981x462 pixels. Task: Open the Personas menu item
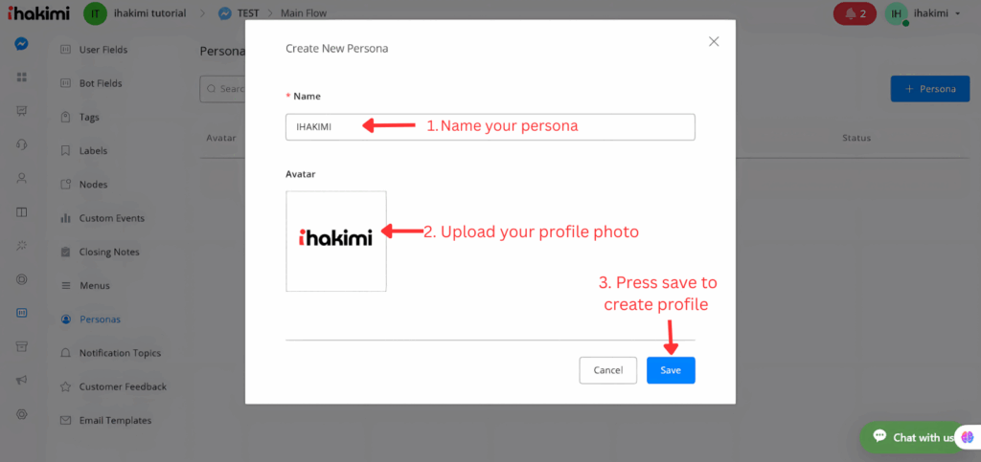[101, 319]
